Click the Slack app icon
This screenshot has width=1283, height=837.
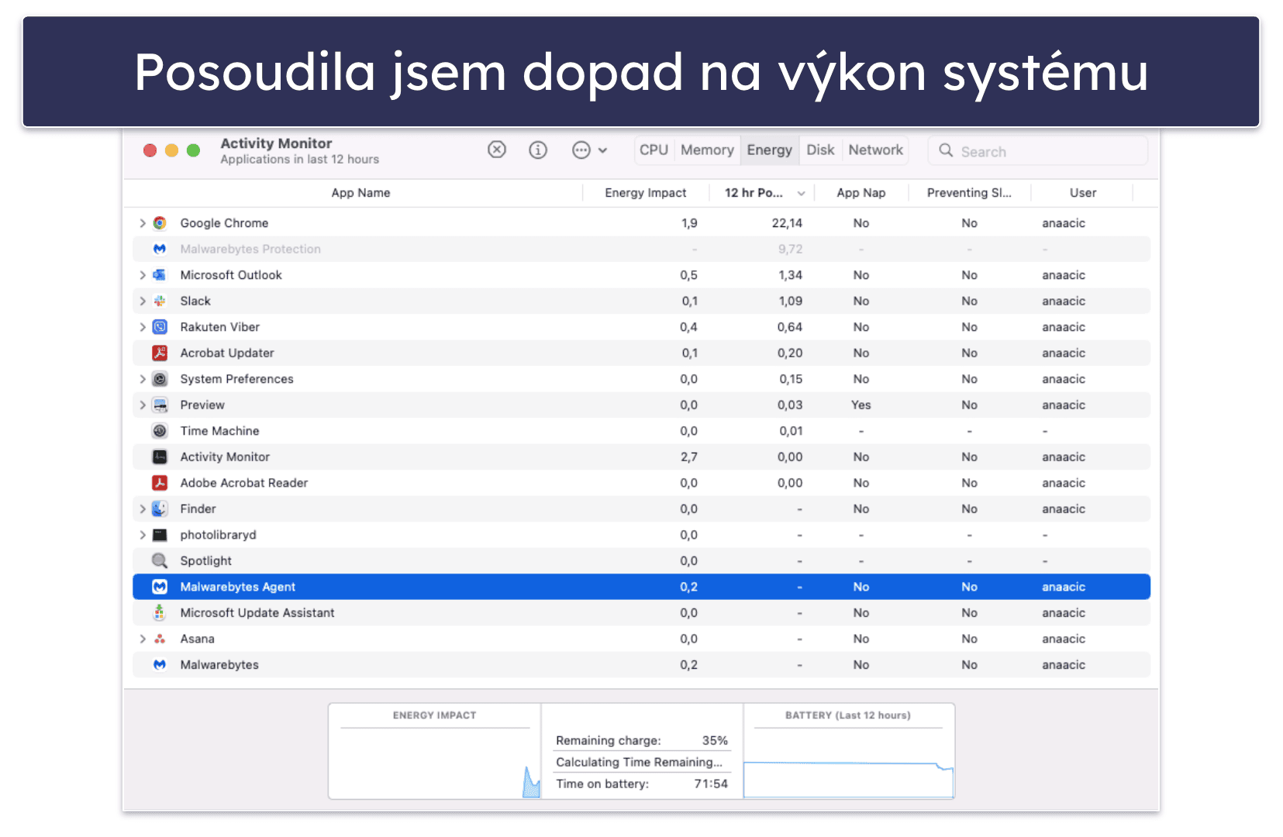[x=160, y=301]
